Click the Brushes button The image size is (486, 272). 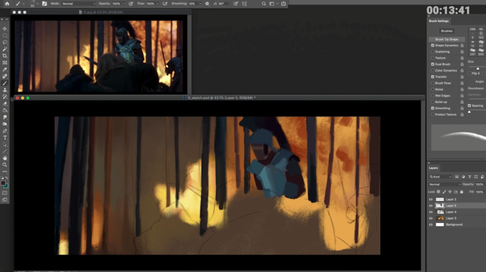click(x=447, y=31)
